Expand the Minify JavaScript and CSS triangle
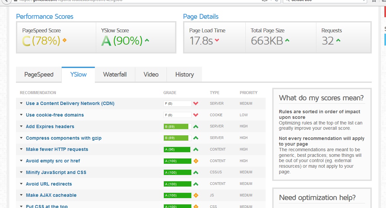 tap(21, 172)
